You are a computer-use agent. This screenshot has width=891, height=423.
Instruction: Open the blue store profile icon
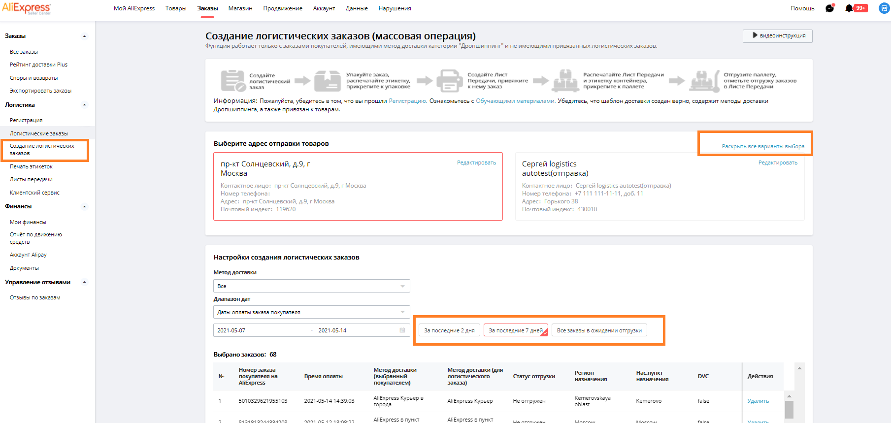point(884,8)
